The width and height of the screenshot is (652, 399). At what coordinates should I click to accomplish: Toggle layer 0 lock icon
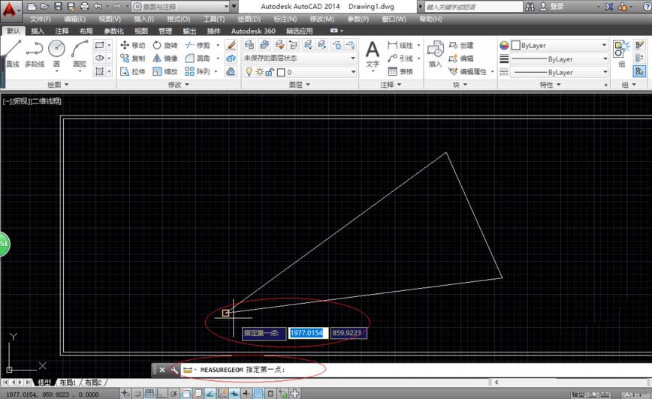[x=270, y=72]
